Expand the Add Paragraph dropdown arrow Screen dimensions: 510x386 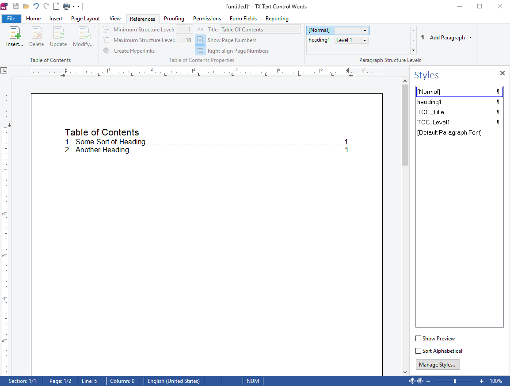click(470, 38)
